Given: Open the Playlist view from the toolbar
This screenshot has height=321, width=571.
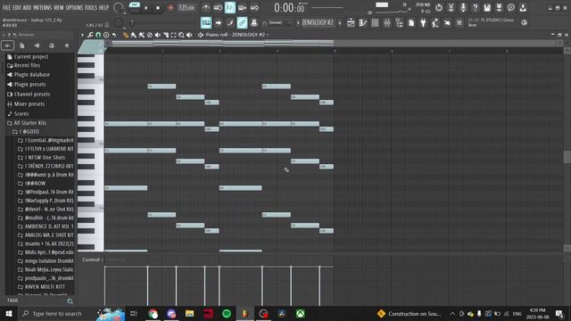Looking at the screenshot, I should click(351, 23).
